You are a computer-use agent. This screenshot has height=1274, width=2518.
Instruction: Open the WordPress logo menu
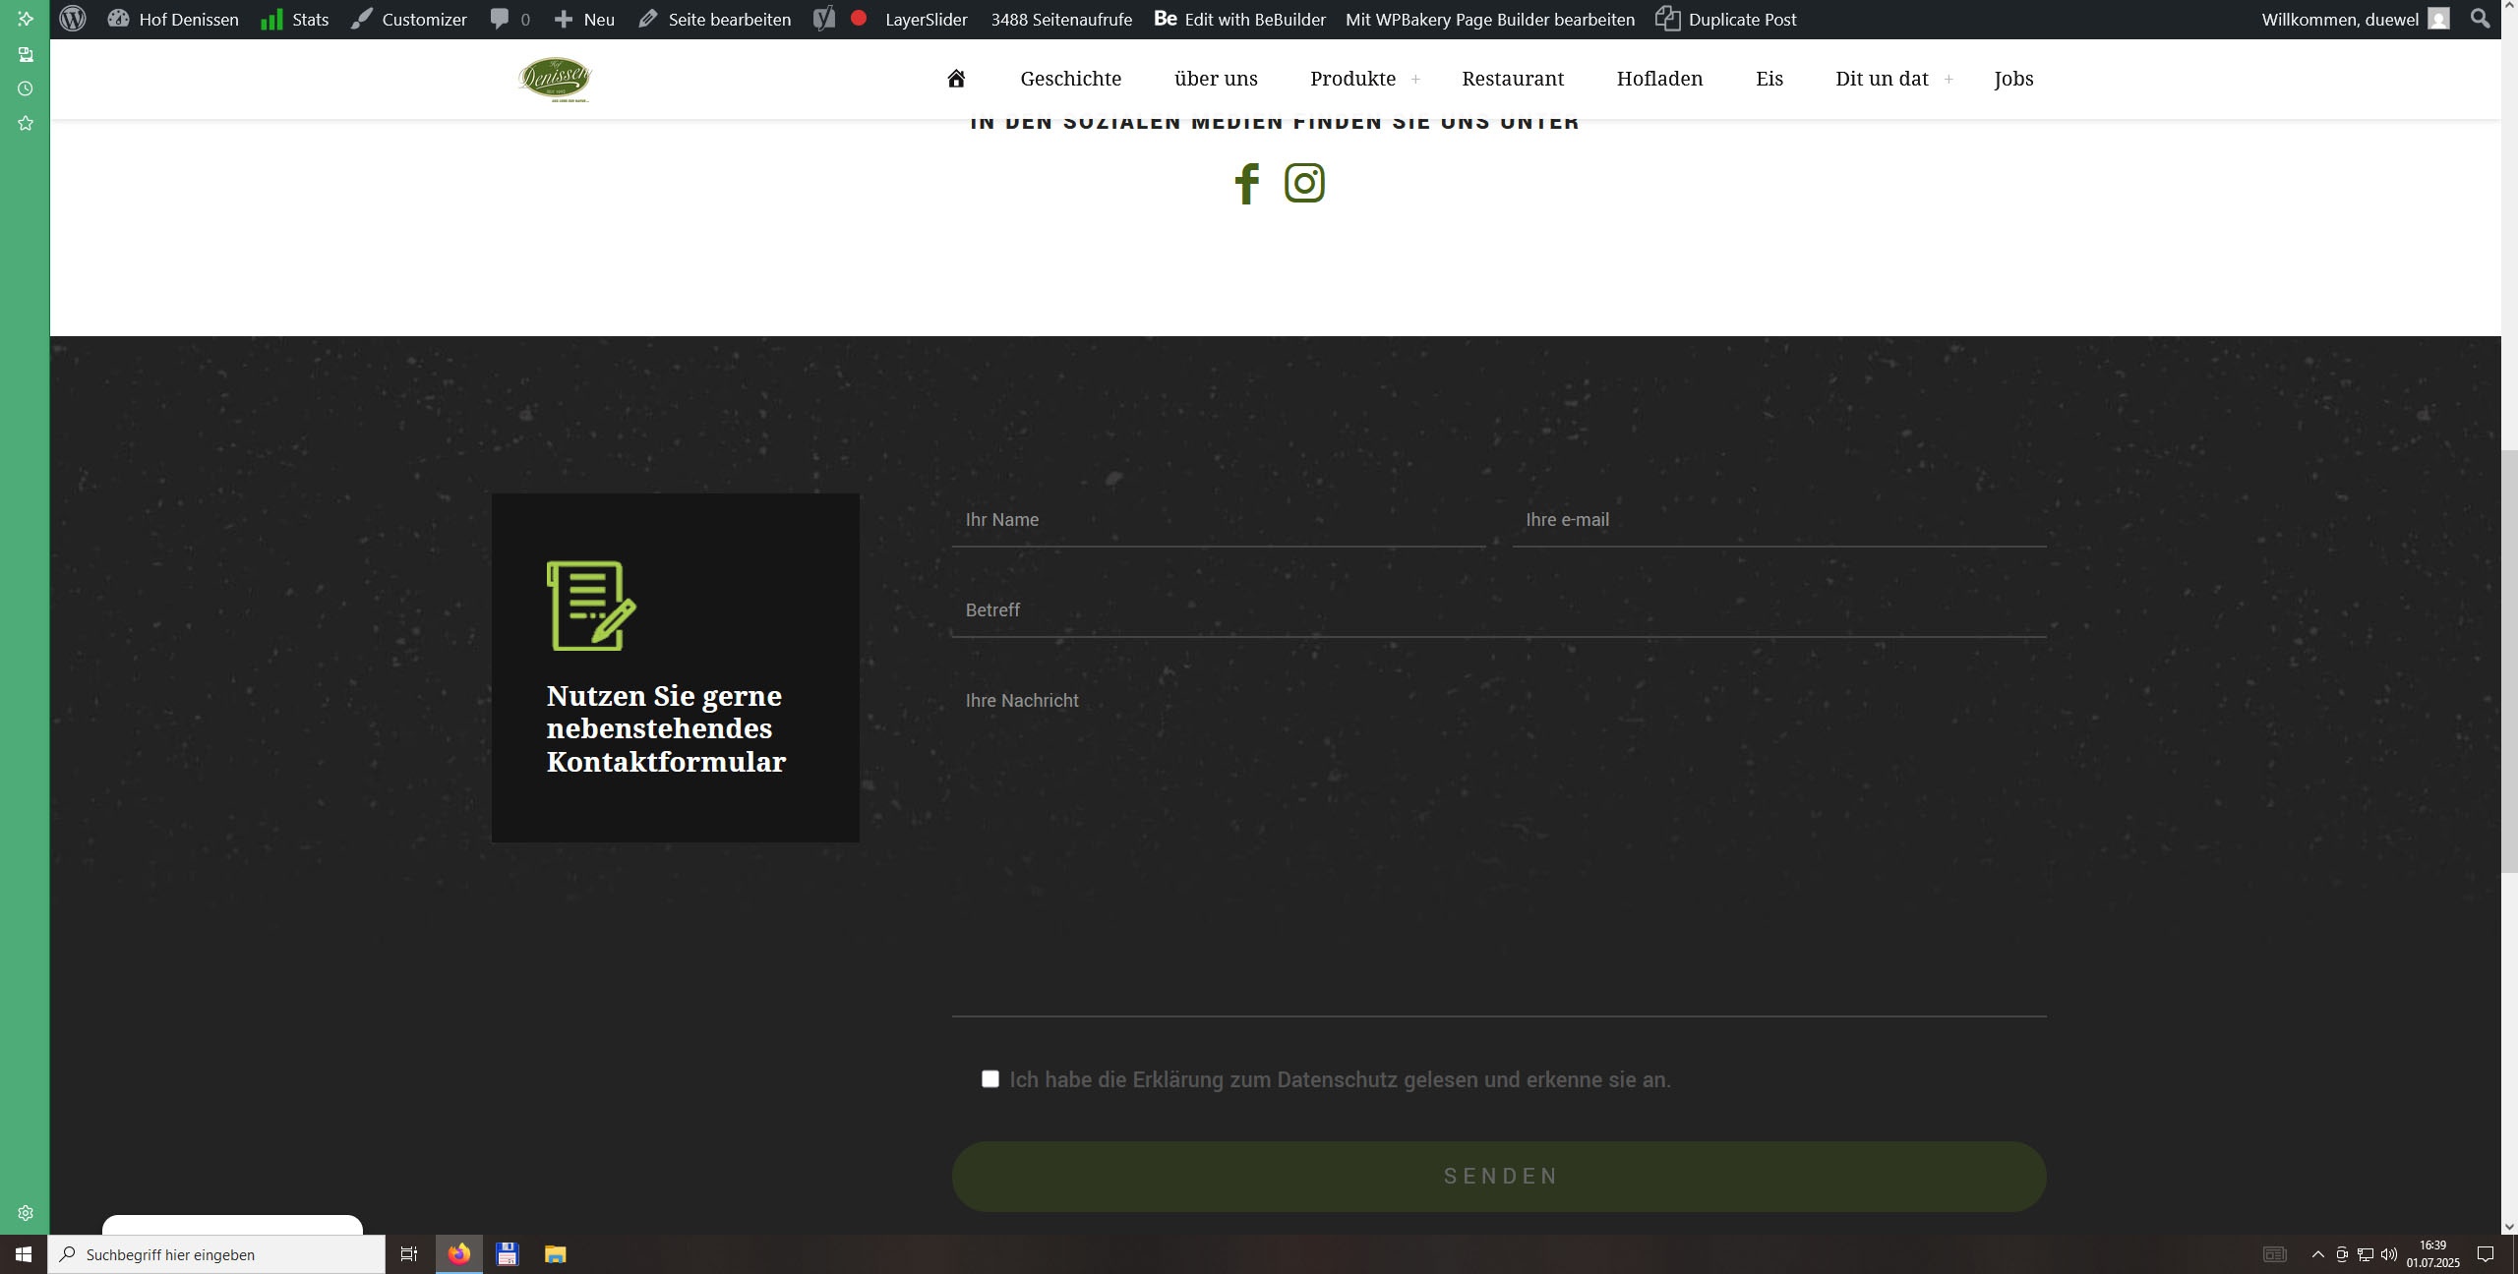72,19
